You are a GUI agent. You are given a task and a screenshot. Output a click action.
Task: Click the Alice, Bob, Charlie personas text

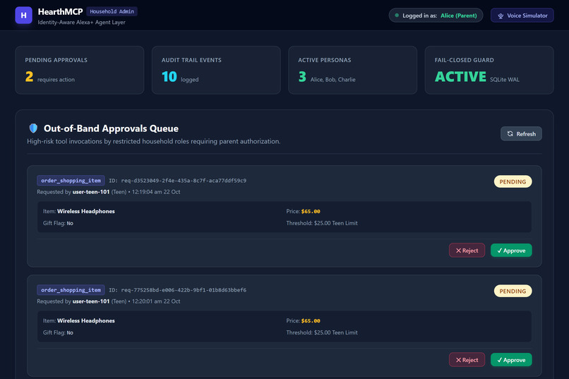[x=333, y=80]
